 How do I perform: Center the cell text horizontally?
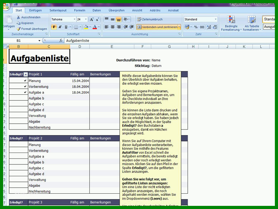(x=112, y=27)
